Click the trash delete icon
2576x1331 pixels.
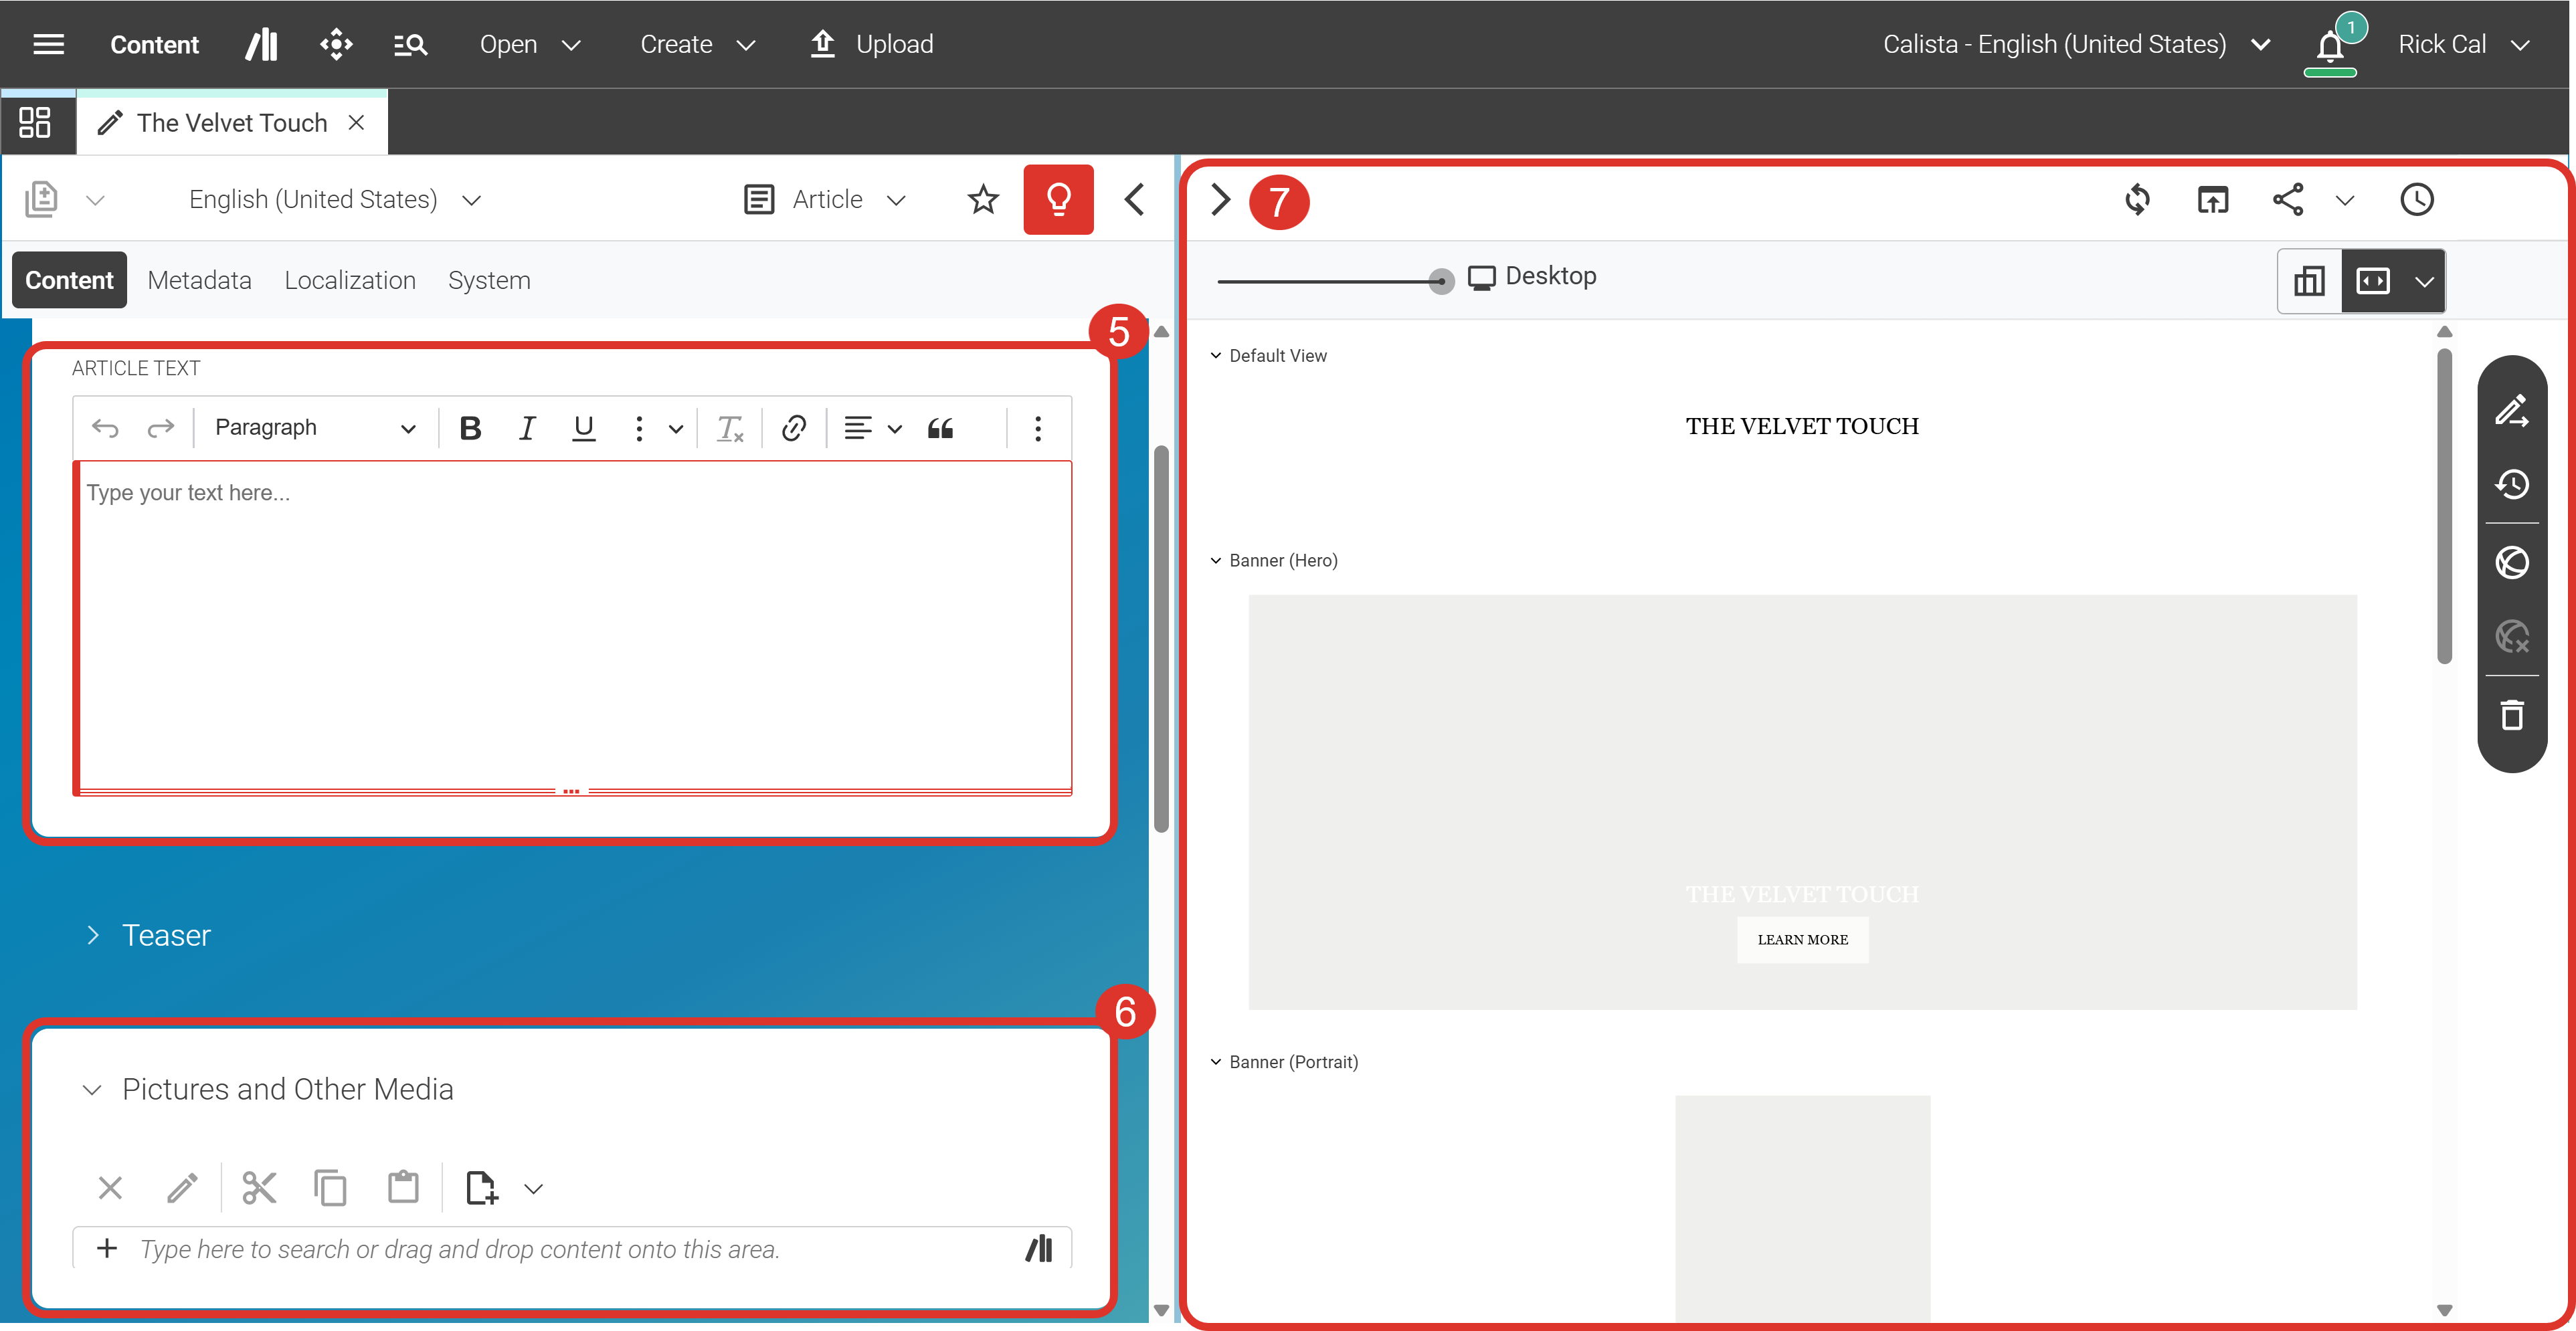2511,715
